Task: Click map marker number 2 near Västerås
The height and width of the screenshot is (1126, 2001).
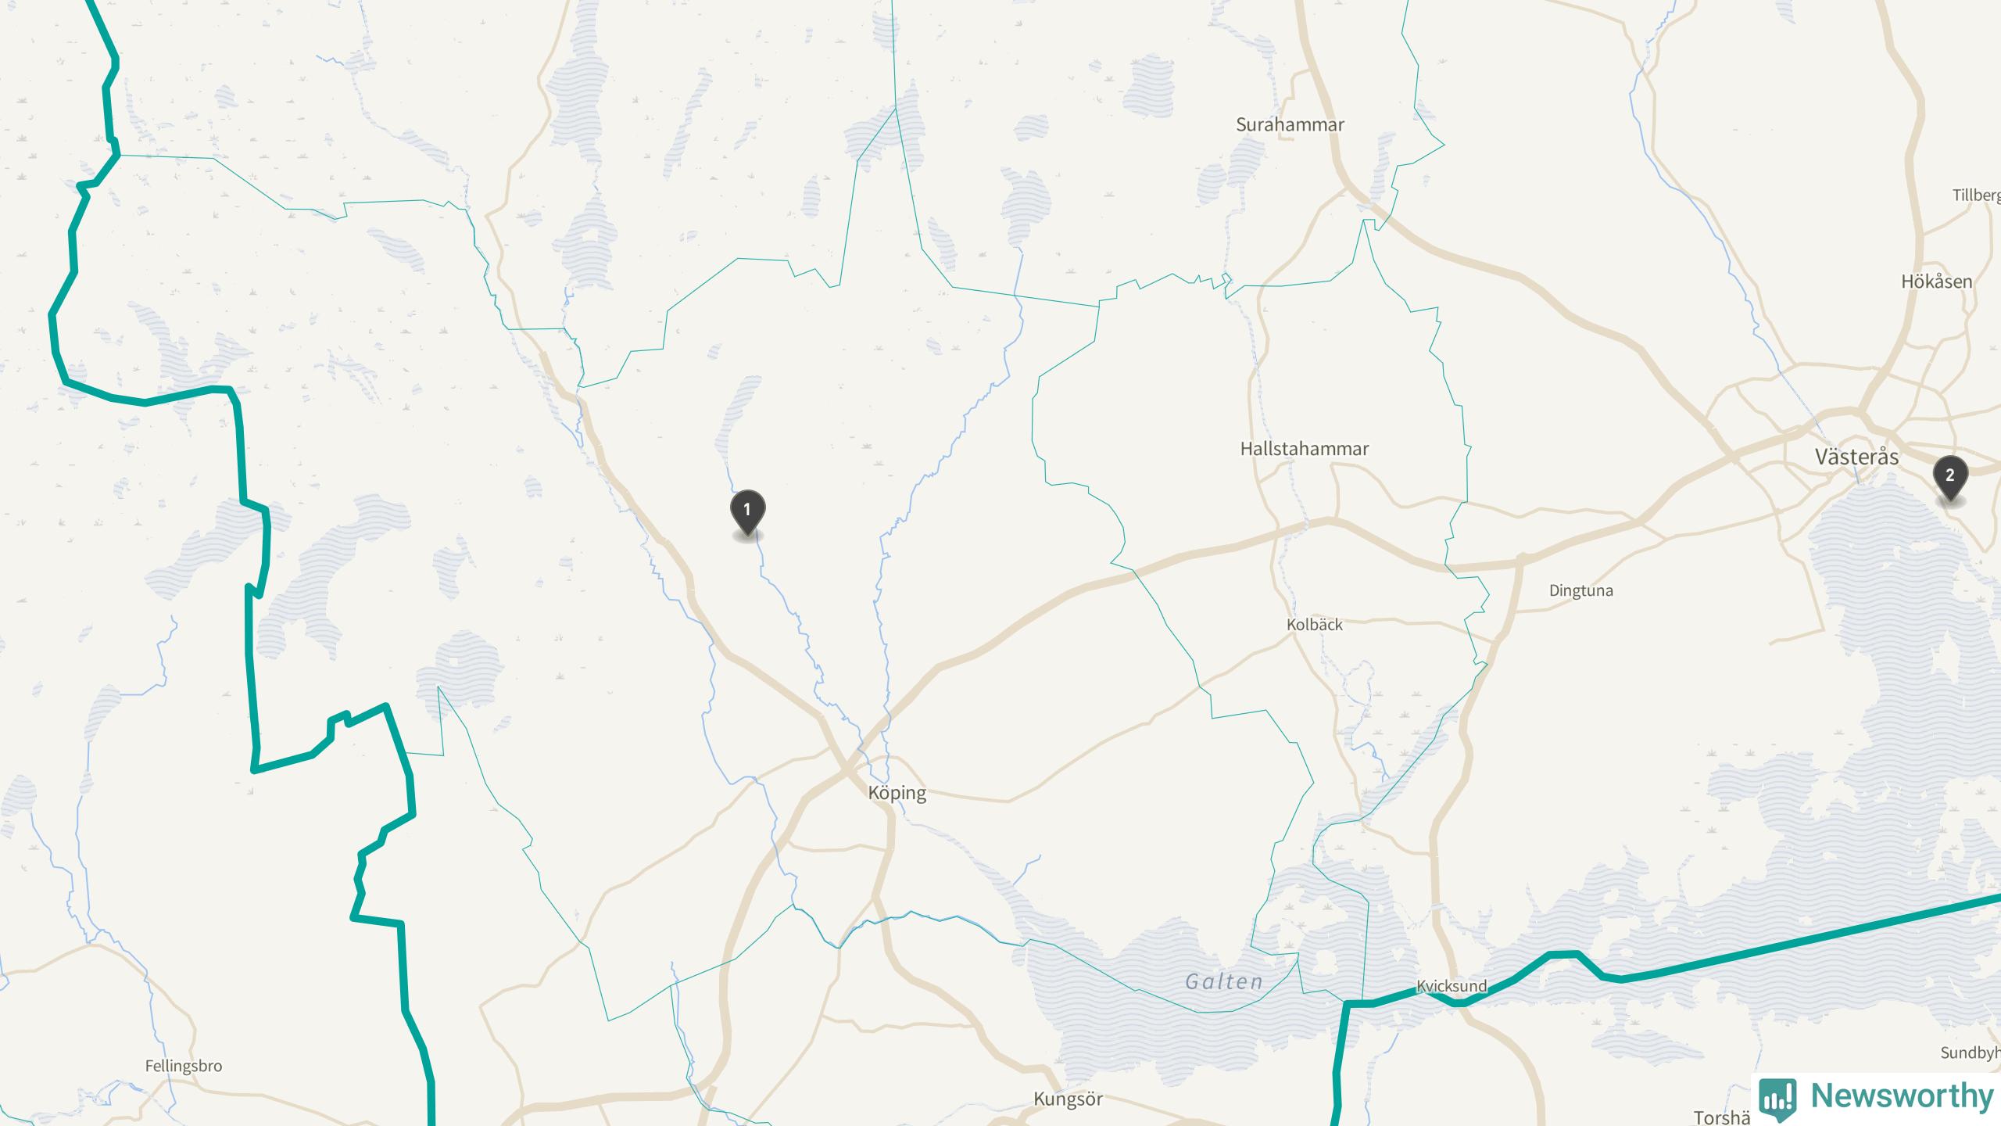Action: pos(1950,479)
